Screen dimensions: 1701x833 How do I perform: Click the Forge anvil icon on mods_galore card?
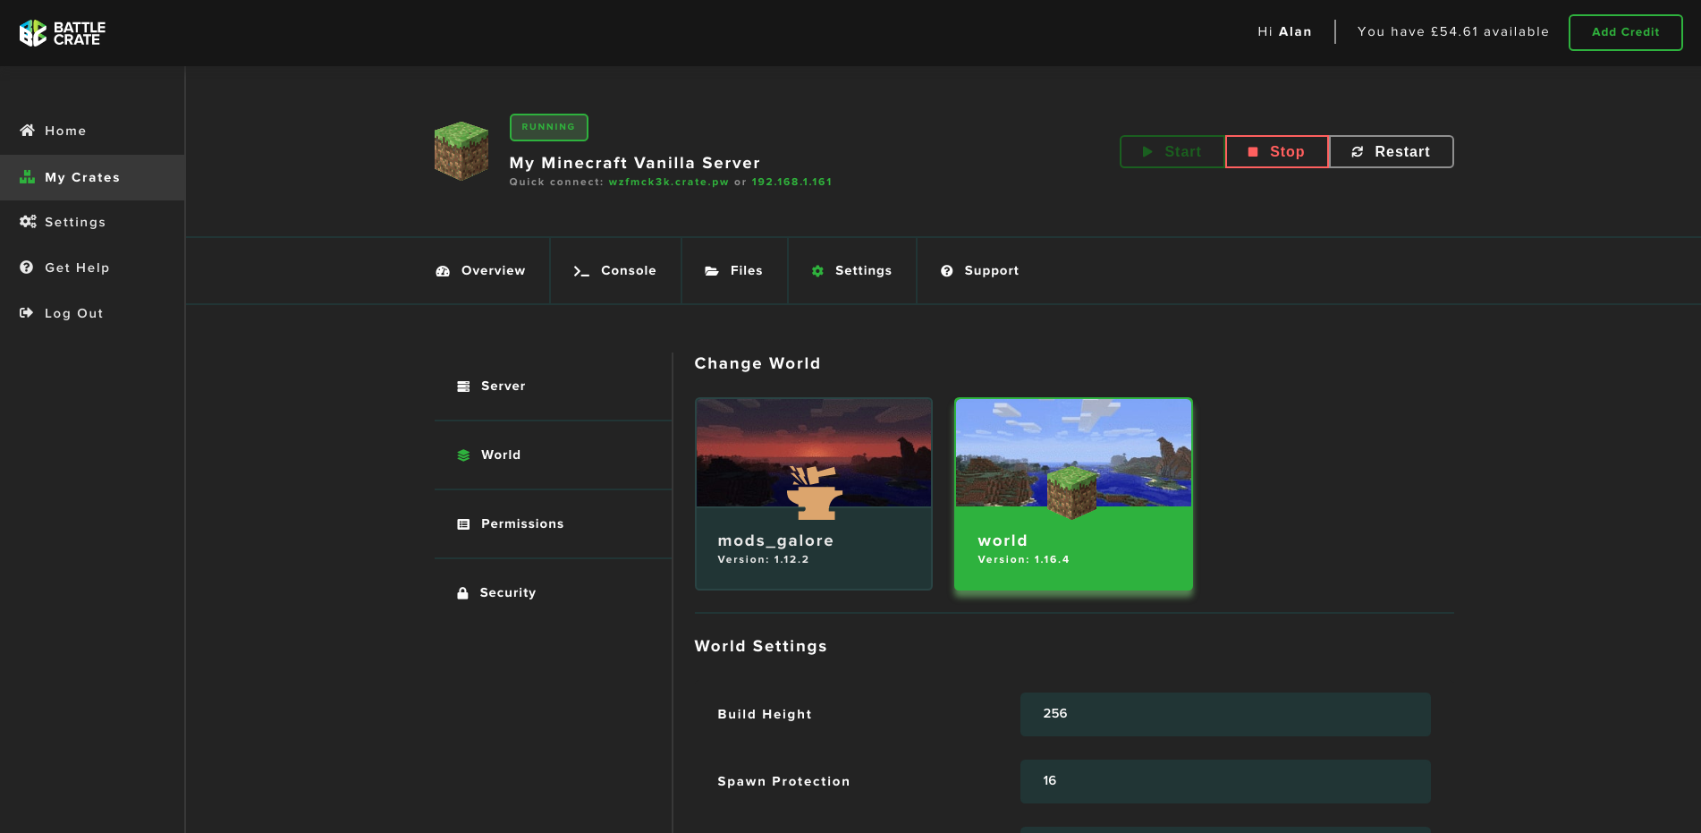[814, 492]
